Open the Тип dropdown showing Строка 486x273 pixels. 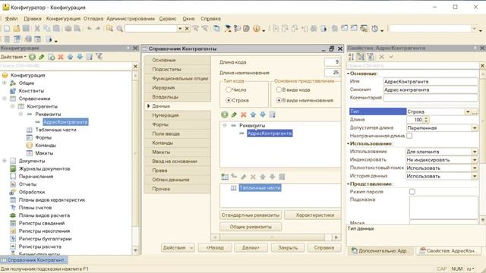tap(468, 111)
